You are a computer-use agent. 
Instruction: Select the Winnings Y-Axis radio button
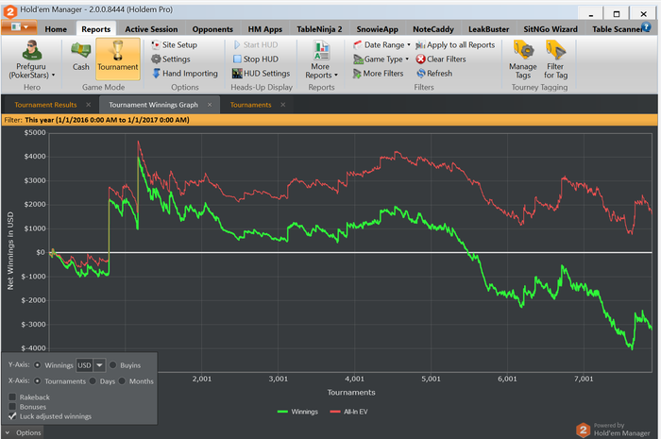[38, 364]
